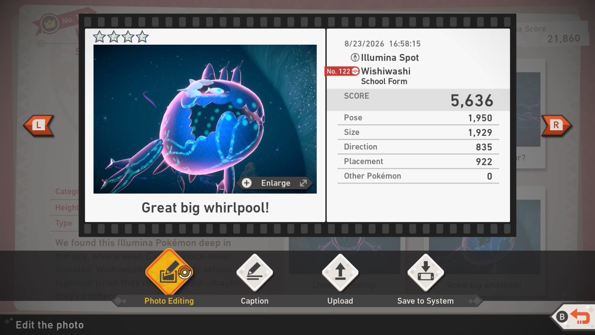
Task: Go to next photo with R arrow
Action: click(x=556, y=125)
